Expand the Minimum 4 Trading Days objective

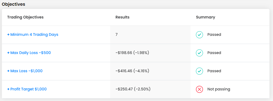33,35
